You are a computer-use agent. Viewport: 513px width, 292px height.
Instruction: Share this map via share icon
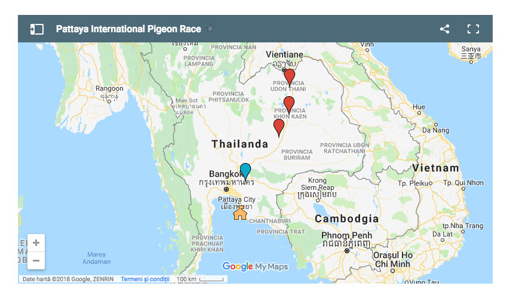pyautogui.click(x=444, y=29)
